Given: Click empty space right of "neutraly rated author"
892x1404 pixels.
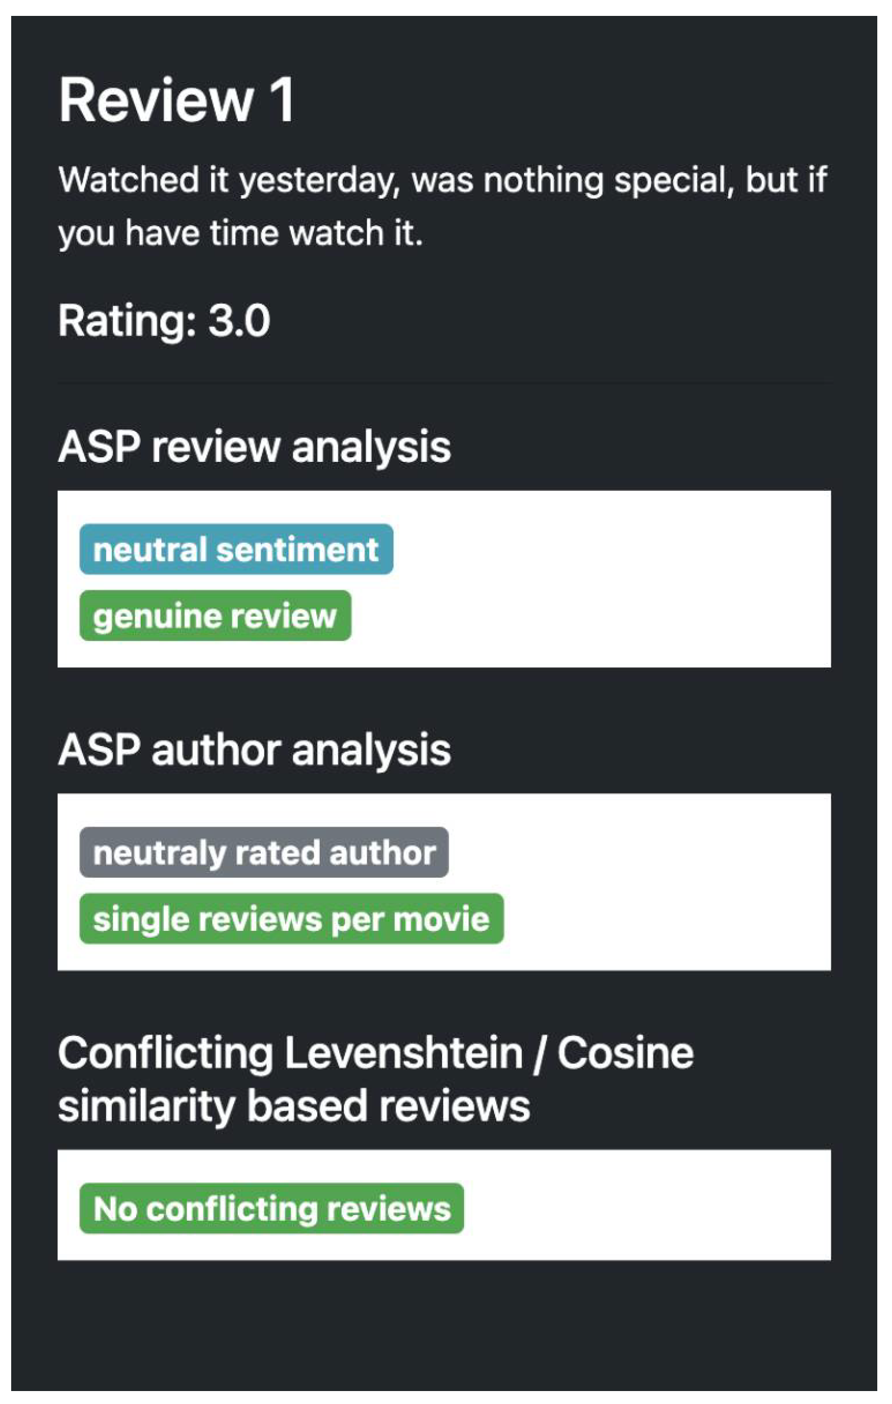Looking at the screenshot, I should point(636,853).
